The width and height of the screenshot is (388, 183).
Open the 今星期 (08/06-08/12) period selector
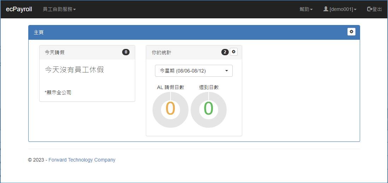point(193,71)
